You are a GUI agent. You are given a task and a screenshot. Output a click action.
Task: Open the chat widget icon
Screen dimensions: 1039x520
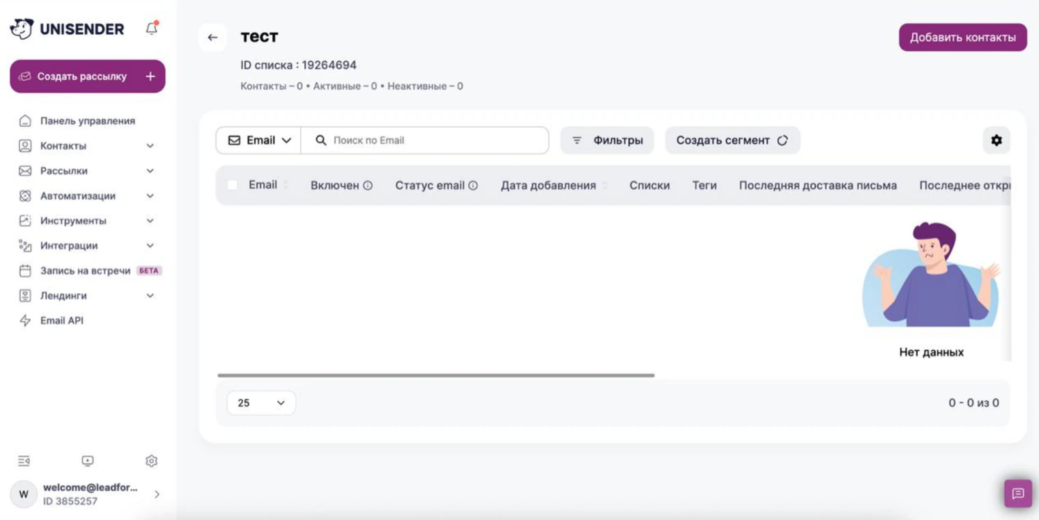(1018, 493)
